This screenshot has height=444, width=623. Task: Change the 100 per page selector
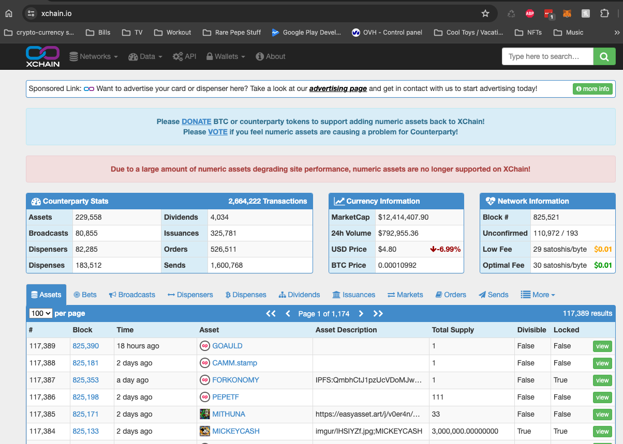(41, 313)
